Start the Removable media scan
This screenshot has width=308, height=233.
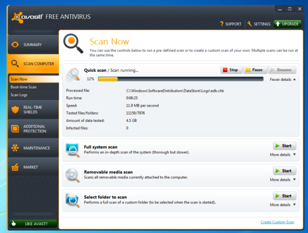tap(284, 171)
